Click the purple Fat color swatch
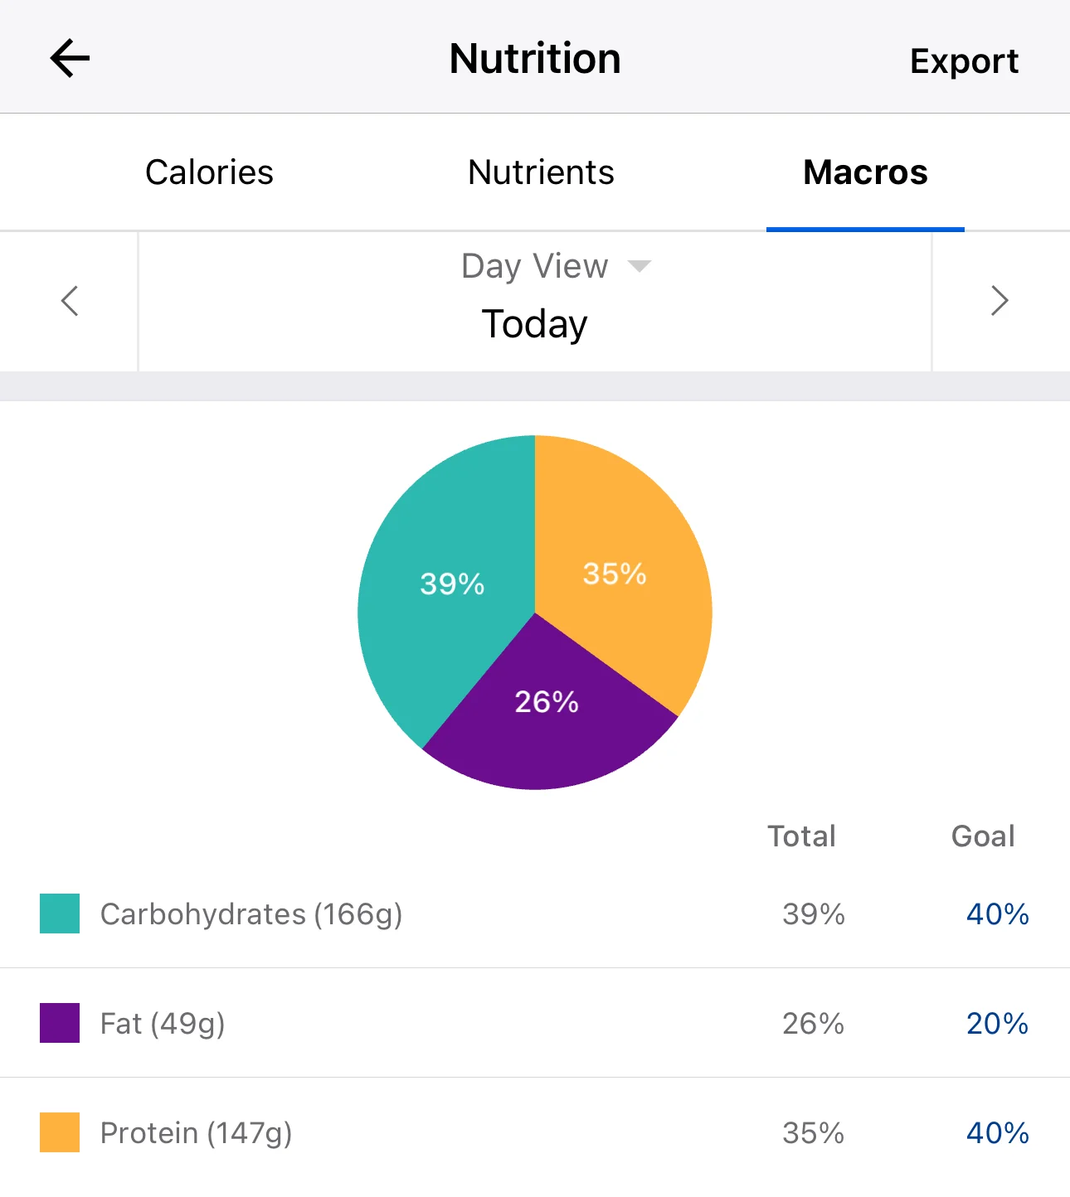The image size is (1070, 1197). [x=60, y=1023]
